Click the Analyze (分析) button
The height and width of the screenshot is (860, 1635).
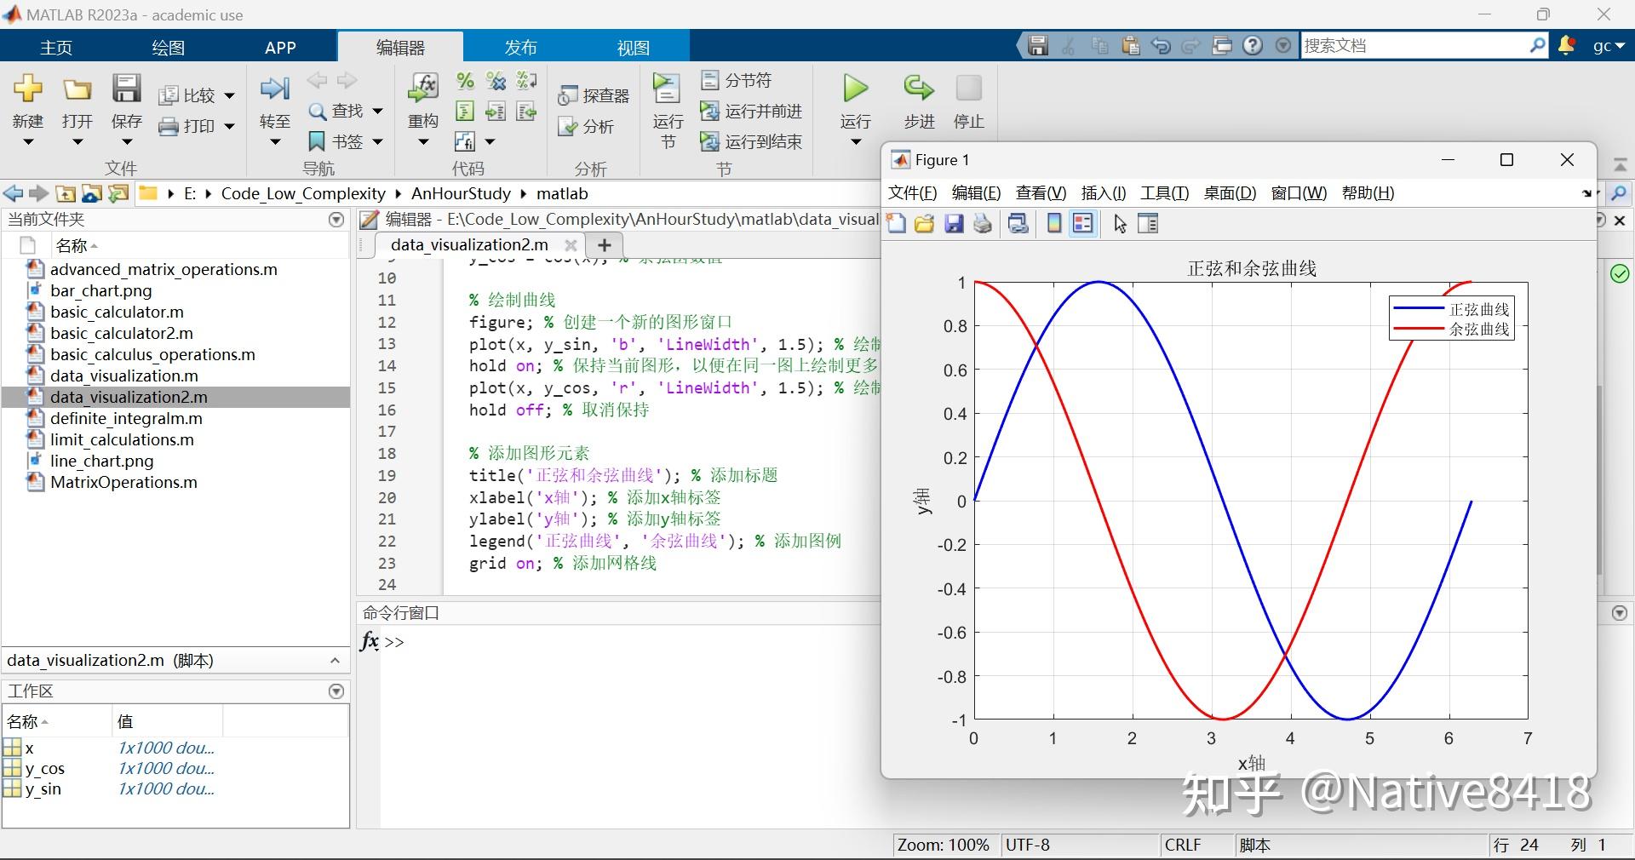point(586,127)
